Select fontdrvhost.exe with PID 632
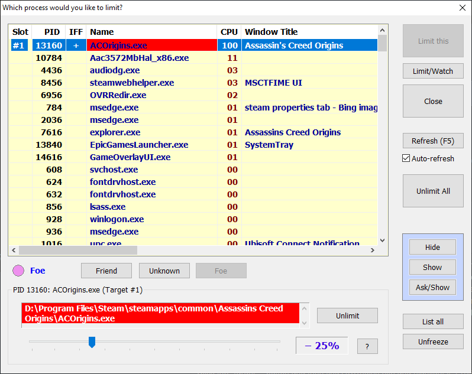472x374 pixels. (193, 194)
